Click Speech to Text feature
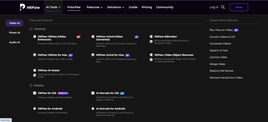Screen dimensions: 268x122 [x=219, y=50]
